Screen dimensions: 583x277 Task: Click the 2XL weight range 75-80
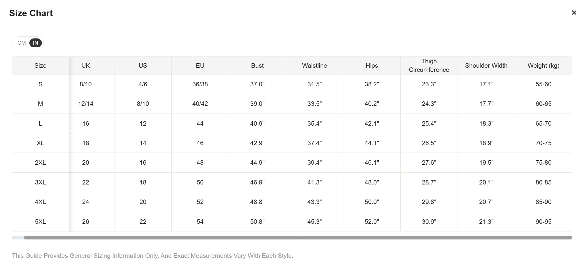point(543,163)
